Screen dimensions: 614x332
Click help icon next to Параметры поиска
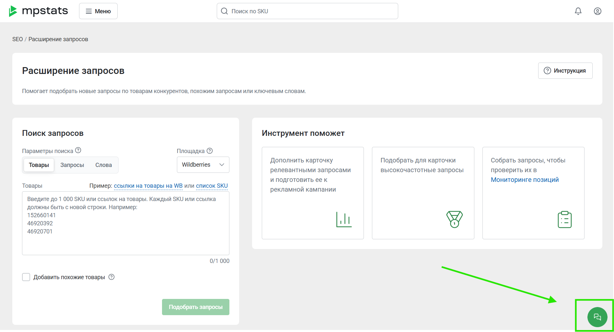[78, 150]
